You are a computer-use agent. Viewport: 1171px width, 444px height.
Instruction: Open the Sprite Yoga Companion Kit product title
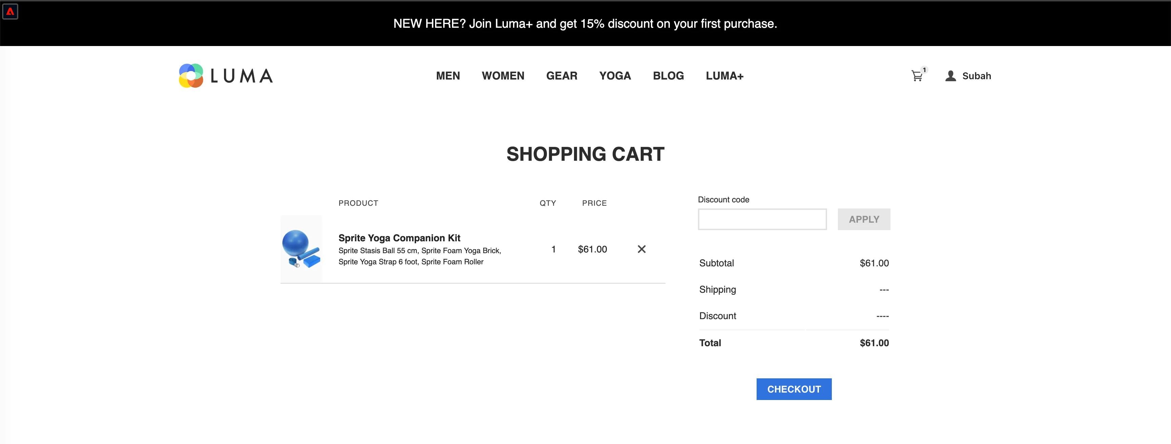tap(399, 238)
